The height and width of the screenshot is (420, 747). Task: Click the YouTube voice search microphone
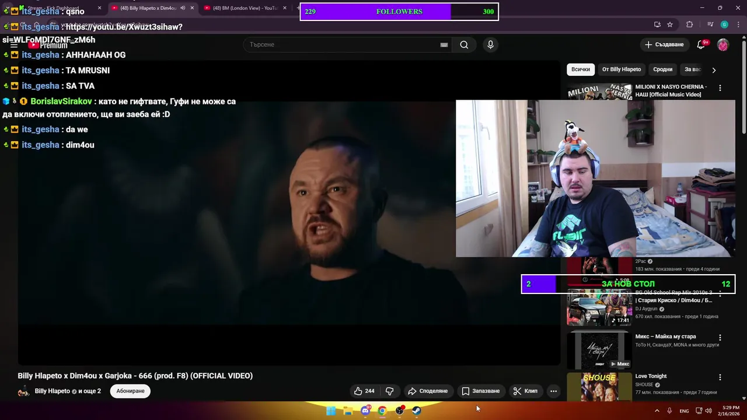(x=490, y=45)
